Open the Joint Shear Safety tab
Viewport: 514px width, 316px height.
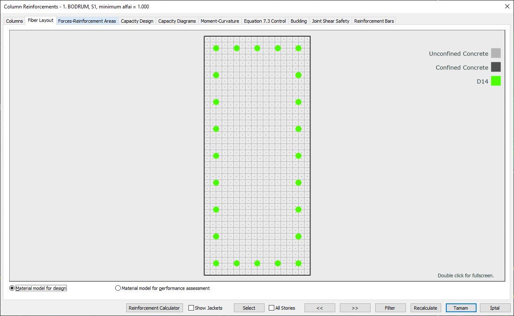[x=330, y=21]
